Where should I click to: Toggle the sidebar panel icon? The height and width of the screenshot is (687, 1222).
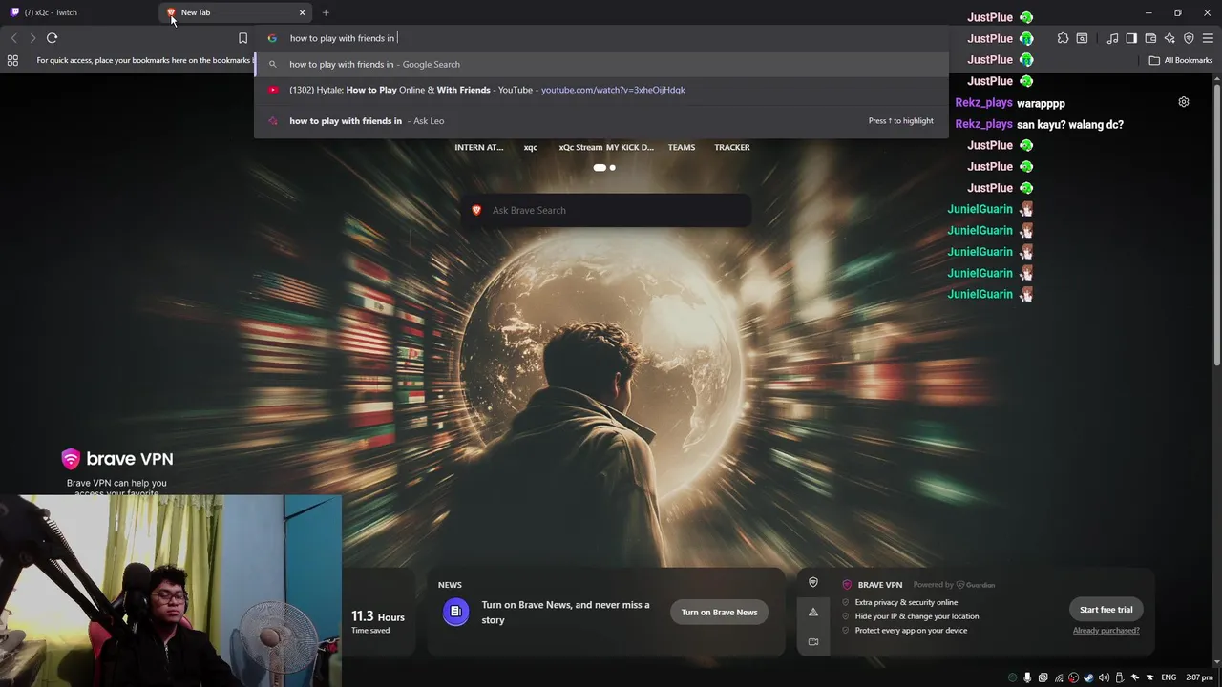pyautogui.click(x=1131, y=38)
